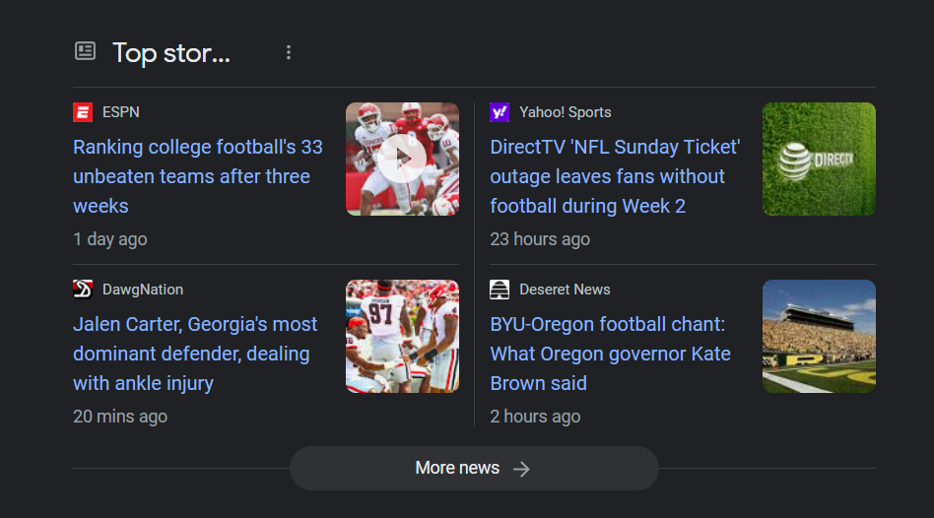This screenshot has width=934, height=518.
Task: Open the three-dot options menu
Action: pos(289,52)
